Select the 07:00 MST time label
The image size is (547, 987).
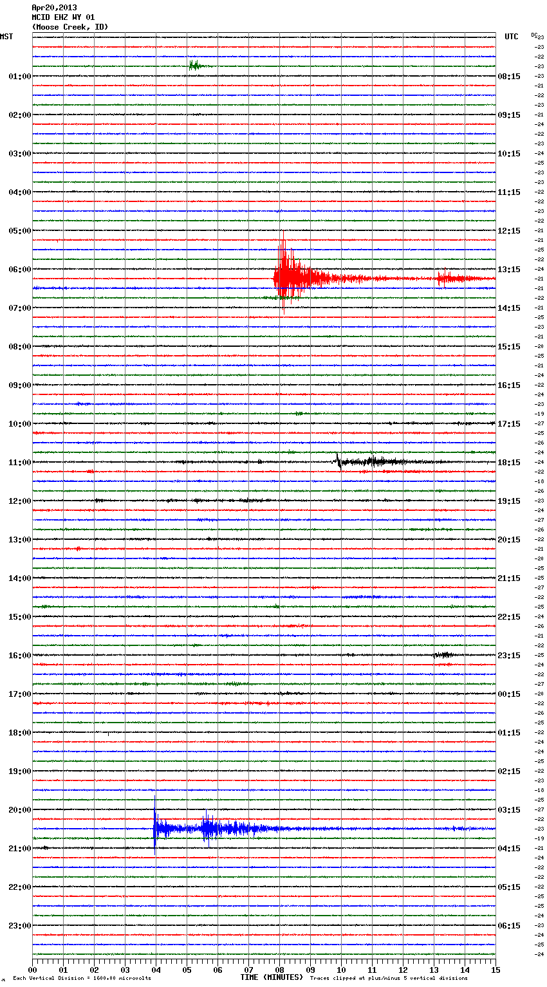(x=19, y=308)
